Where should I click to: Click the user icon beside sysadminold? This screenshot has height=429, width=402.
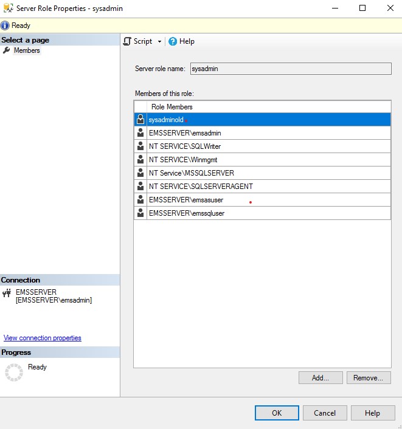click(140, 119)
